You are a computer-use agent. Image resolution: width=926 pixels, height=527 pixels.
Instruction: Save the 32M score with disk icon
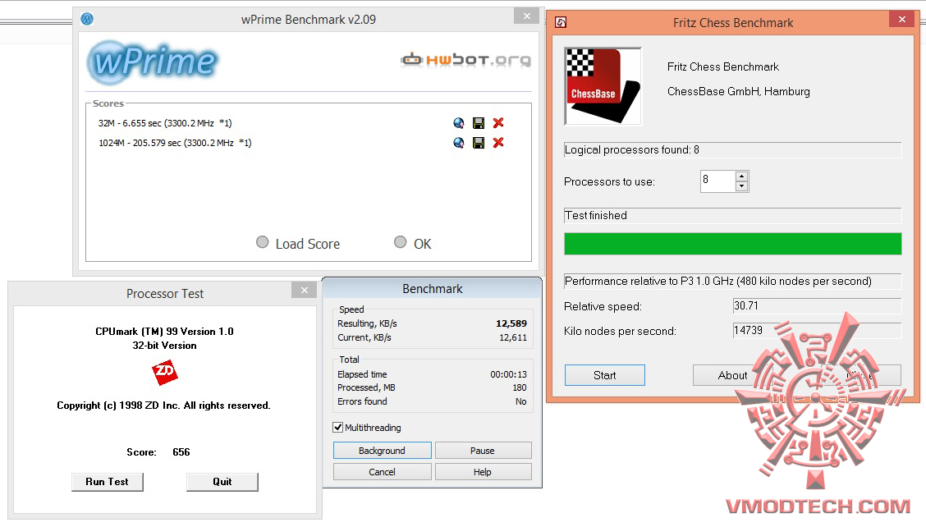click(x=479, y=123)
